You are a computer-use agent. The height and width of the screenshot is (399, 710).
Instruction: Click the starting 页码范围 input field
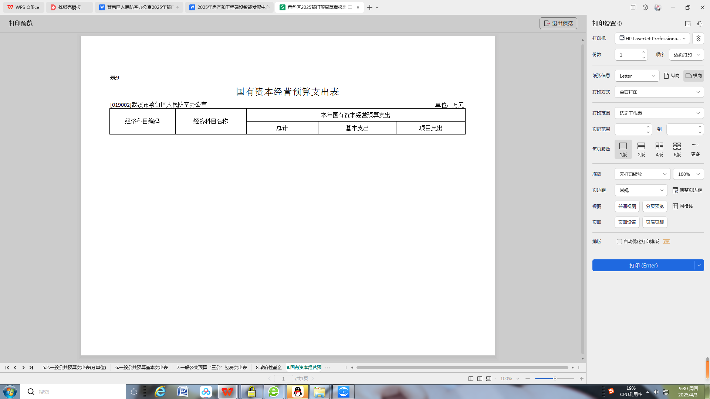630,129
